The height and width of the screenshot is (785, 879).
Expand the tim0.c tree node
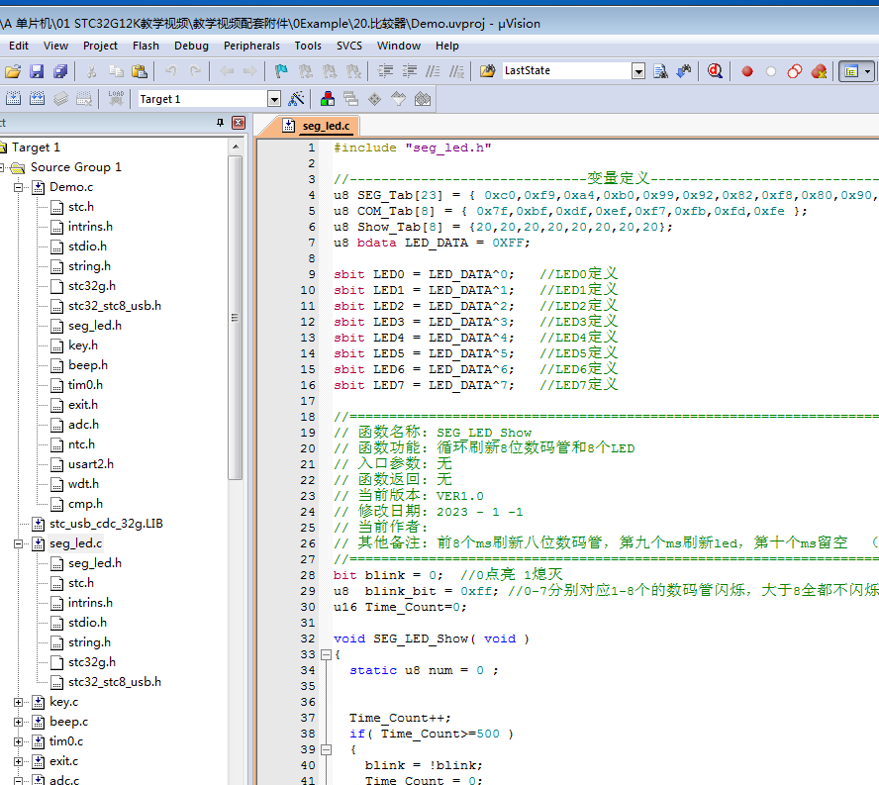pos(19,741)
